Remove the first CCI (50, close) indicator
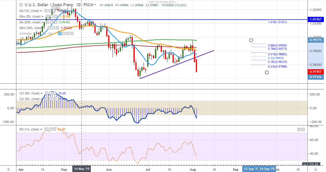Viewport: 326px width, 172px height. pos(55,93)
